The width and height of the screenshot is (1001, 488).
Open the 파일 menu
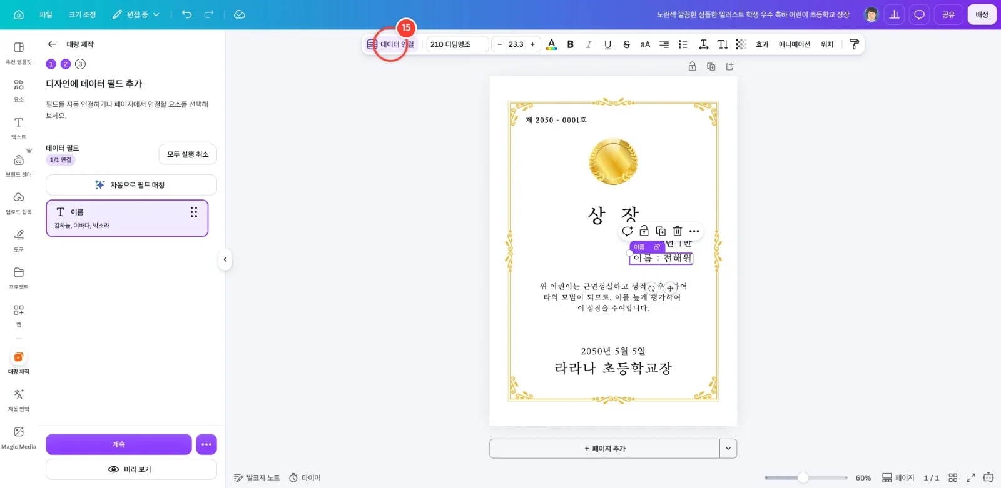(46, 14)
